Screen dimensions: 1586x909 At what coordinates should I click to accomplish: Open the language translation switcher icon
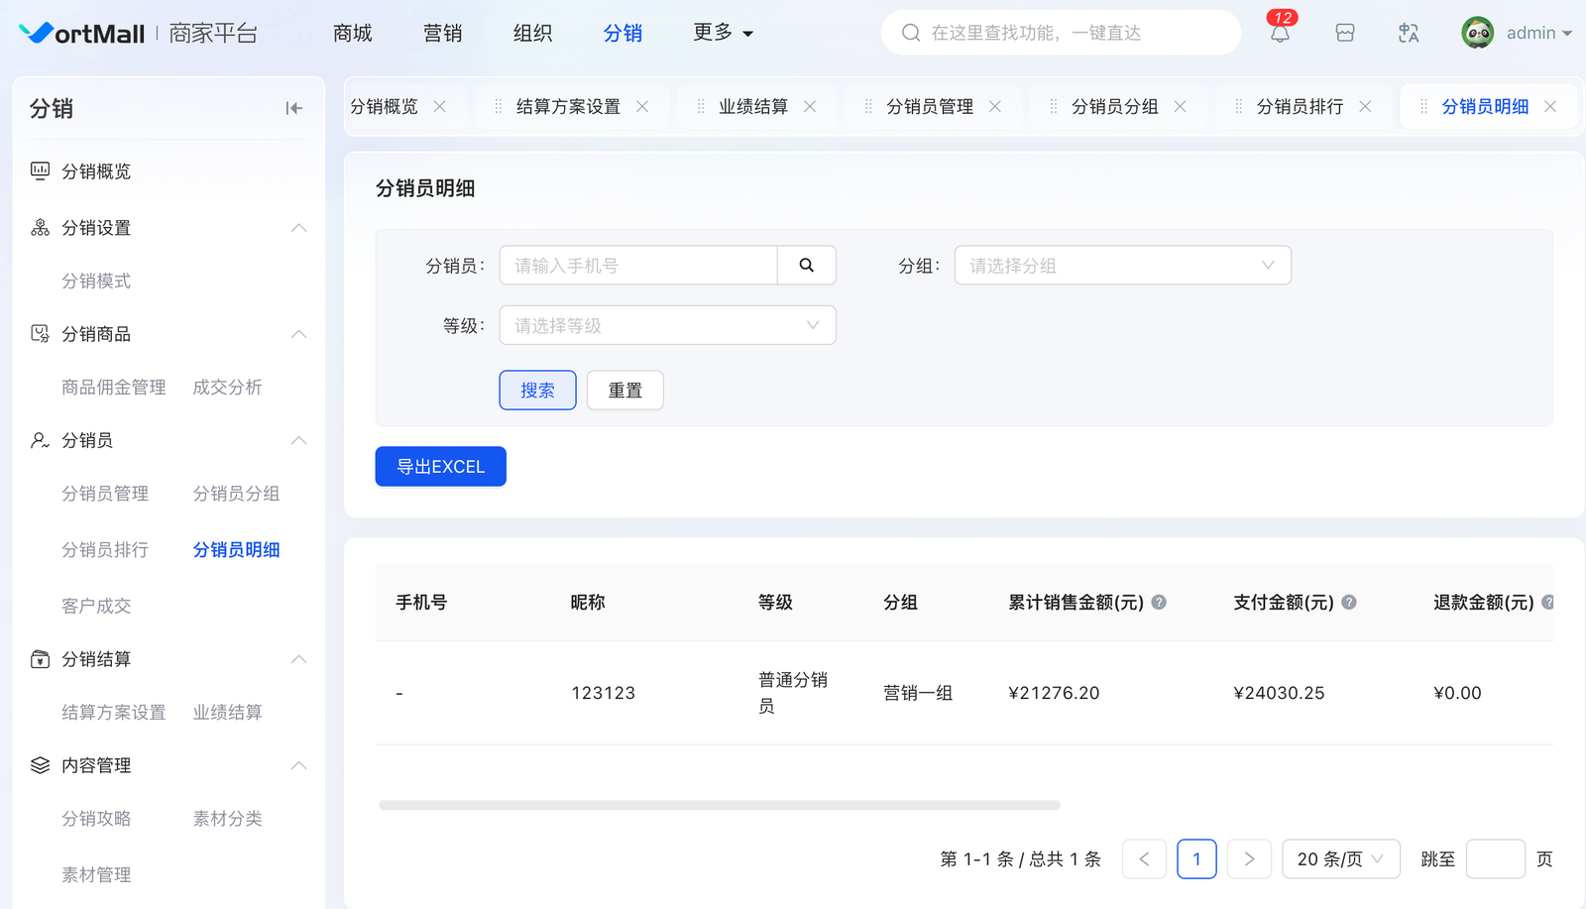1409,34
